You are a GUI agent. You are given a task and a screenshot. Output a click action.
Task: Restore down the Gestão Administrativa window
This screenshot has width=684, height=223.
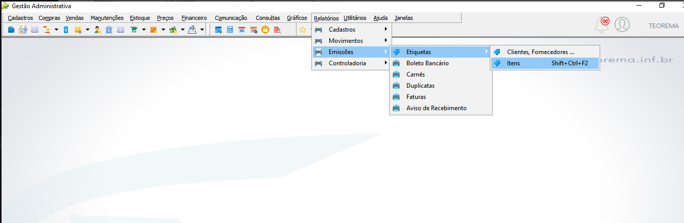tap(662, 5)
